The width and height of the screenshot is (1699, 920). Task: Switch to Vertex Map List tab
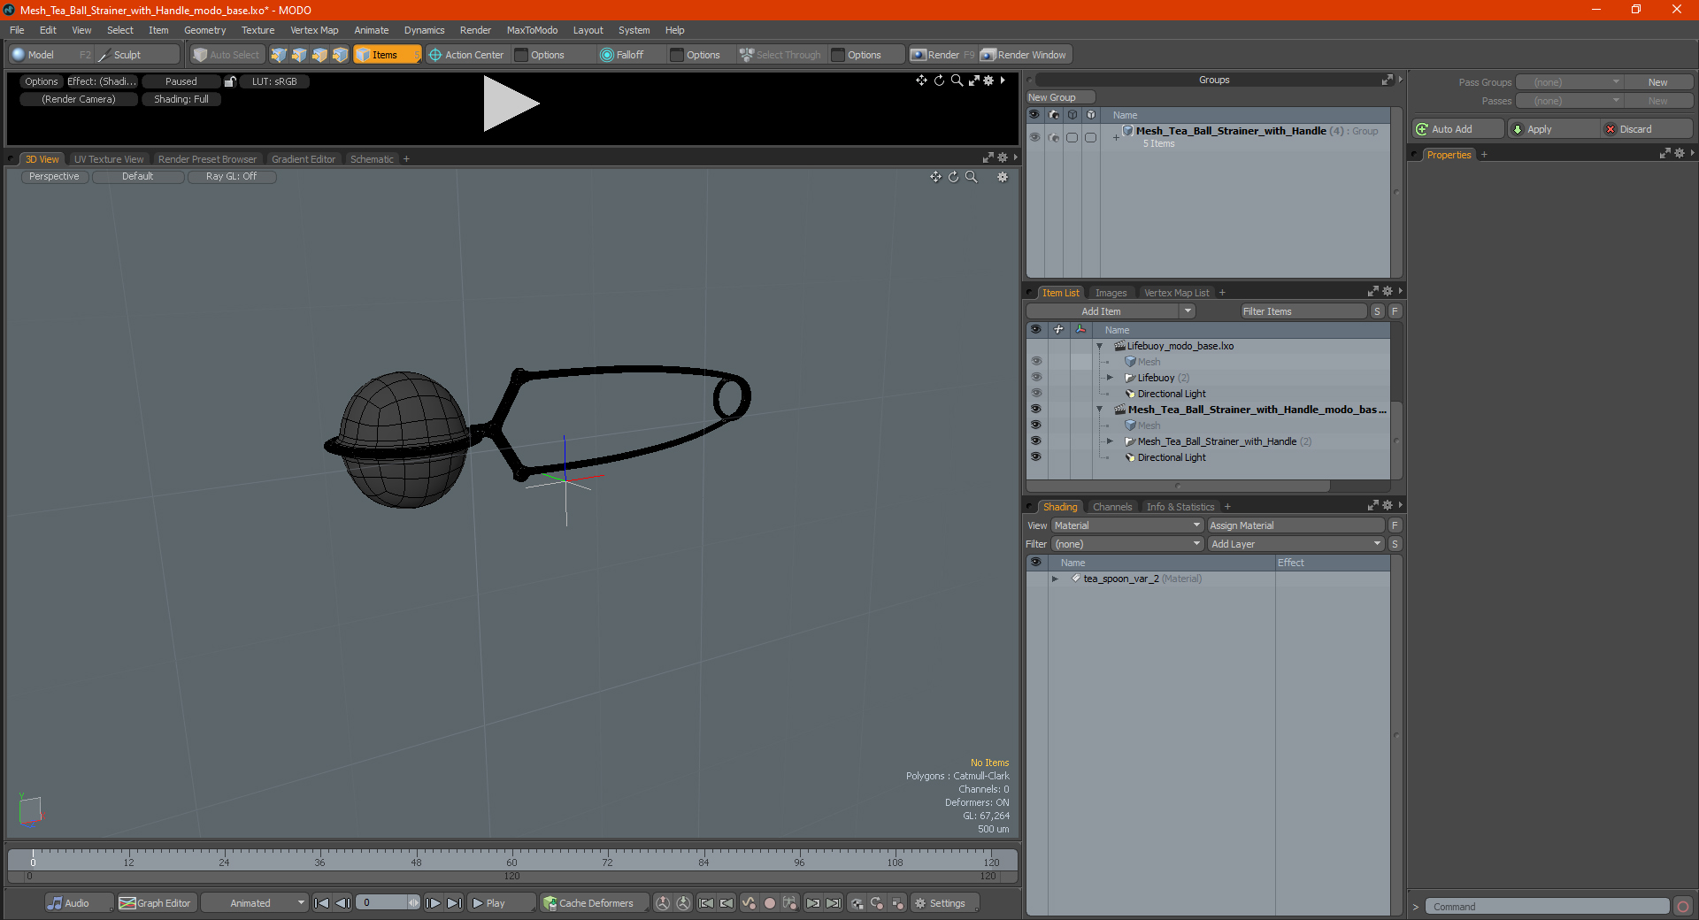point(1176,293)
